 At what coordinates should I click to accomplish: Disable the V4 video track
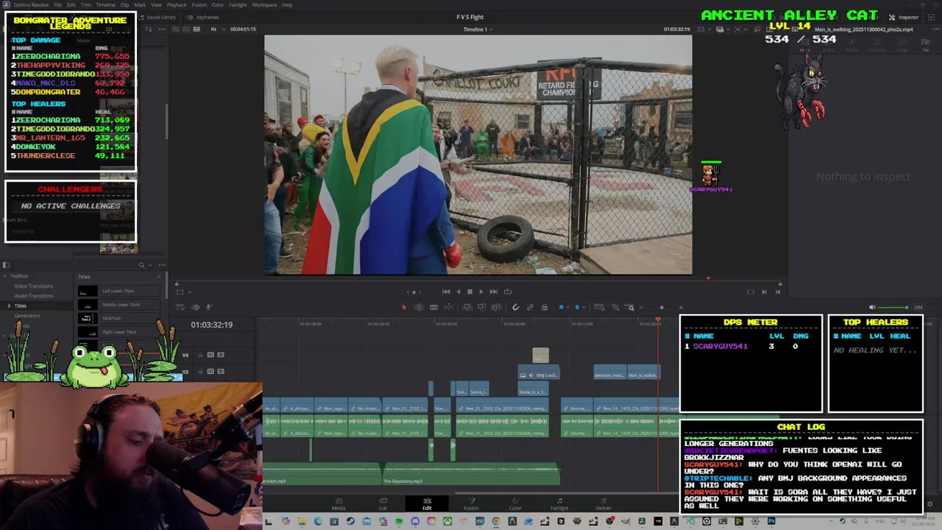tap(220, 355)
